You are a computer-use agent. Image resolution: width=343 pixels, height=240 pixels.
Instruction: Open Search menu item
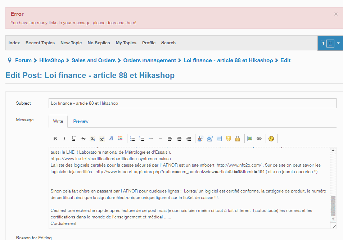[x=168, y=43]
